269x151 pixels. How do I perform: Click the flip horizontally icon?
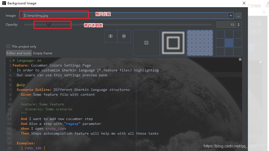[111, 36]
